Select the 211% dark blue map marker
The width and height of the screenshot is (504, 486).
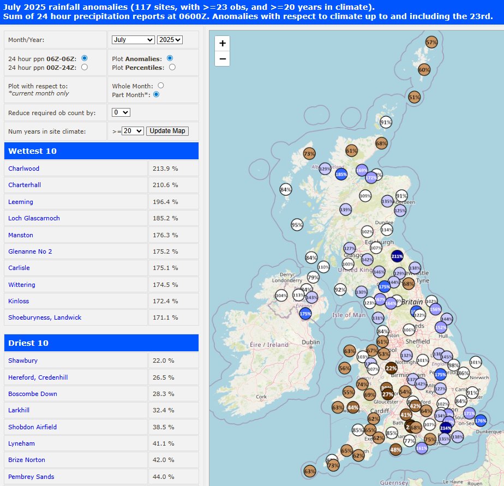tap(397, 256)
